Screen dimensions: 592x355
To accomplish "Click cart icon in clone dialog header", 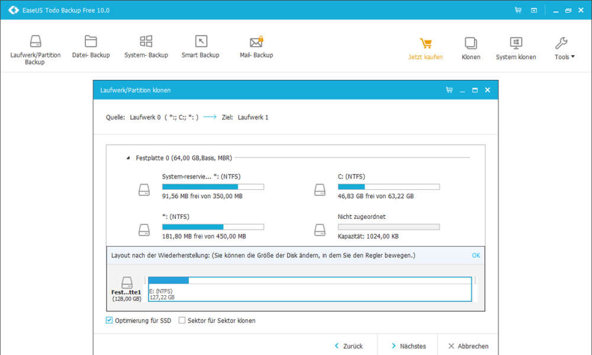I will pos(449,90).
